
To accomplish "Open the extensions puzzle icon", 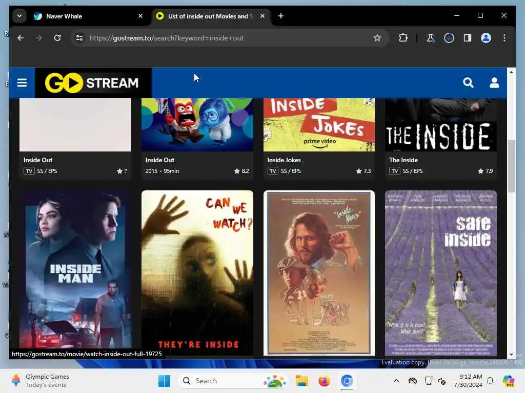I will coord(403,38).
